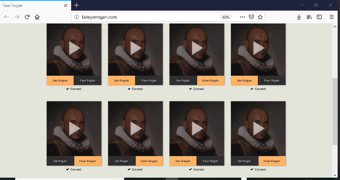Play the first clip in the top row
The height and width of the screenshot is (180, 340).
[x=74, y=48]
